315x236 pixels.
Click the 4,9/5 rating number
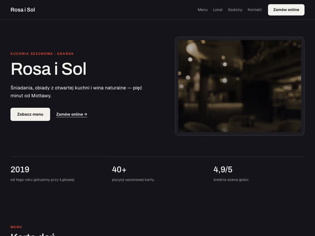pos(223,170)
